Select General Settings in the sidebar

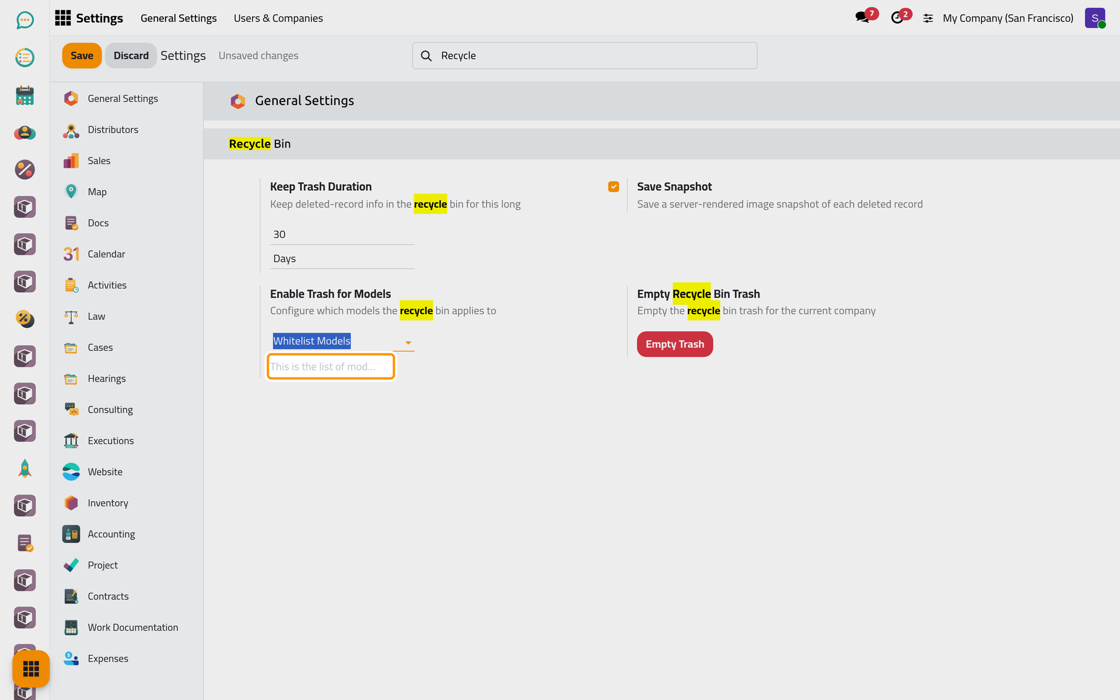point(126,99)
